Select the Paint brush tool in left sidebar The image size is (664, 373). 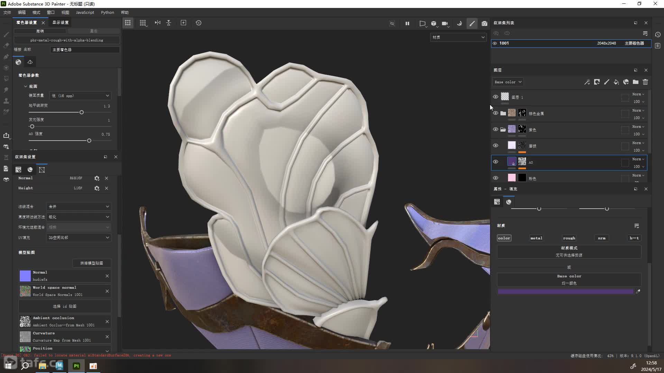[6, 35]
